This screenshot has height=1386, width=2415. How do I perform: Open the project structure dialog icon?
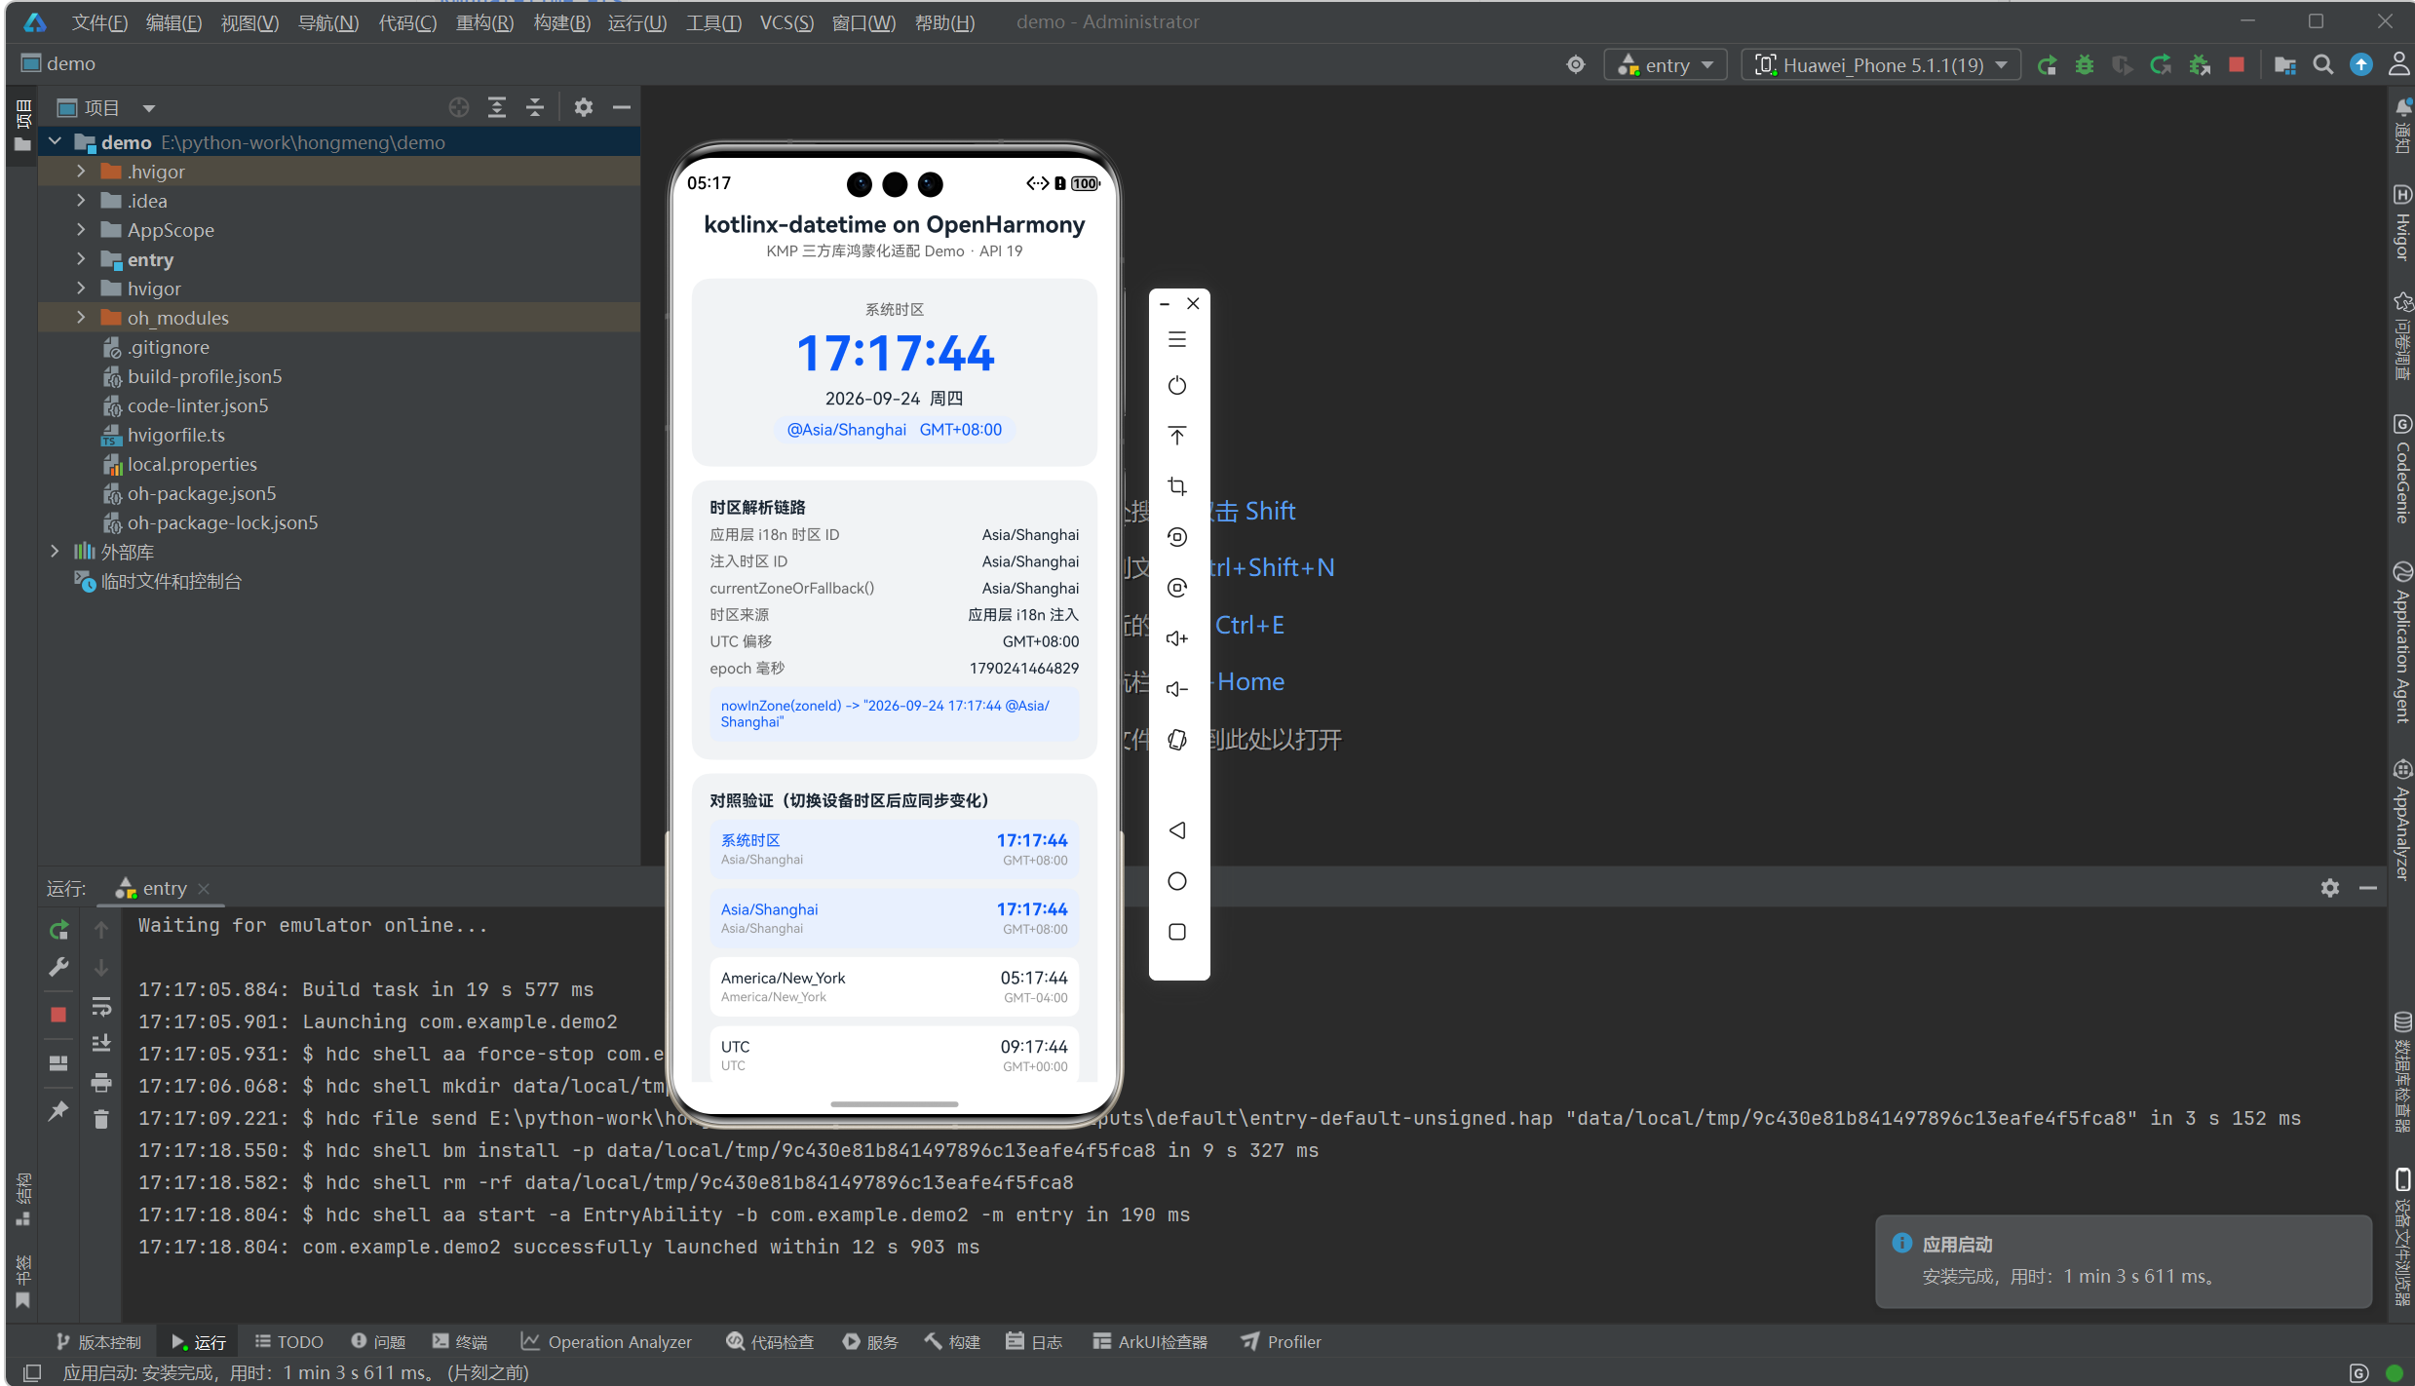click(x=2284, y=65)
